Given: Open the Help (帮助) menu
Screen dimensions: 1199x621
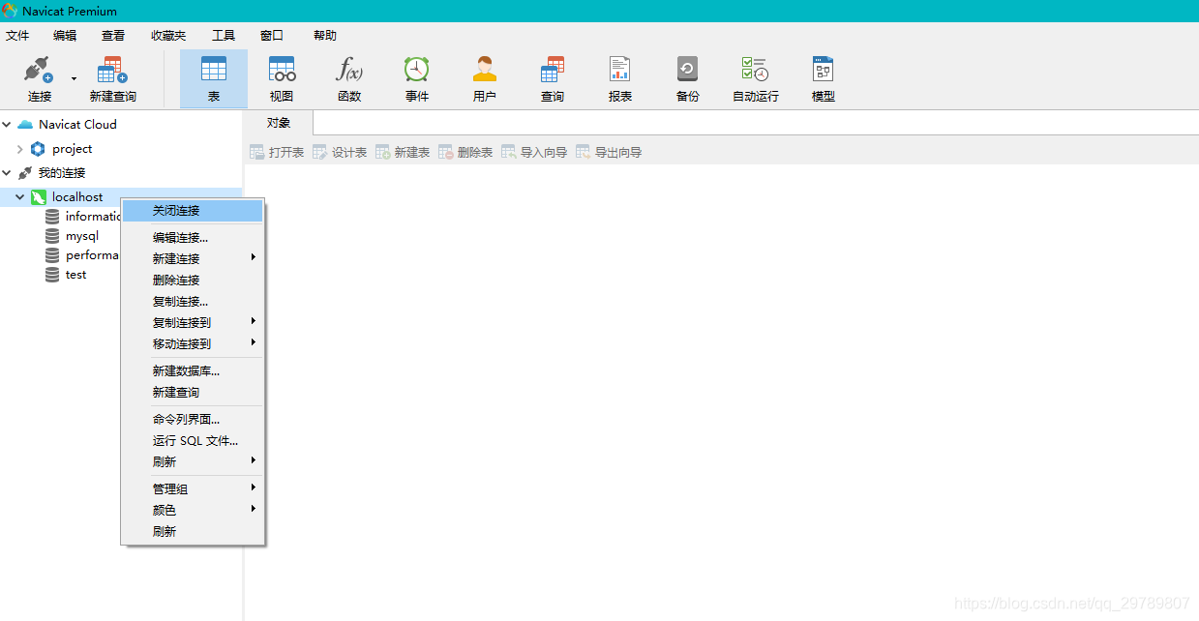Looking at the screenshot, I should 325,35.
